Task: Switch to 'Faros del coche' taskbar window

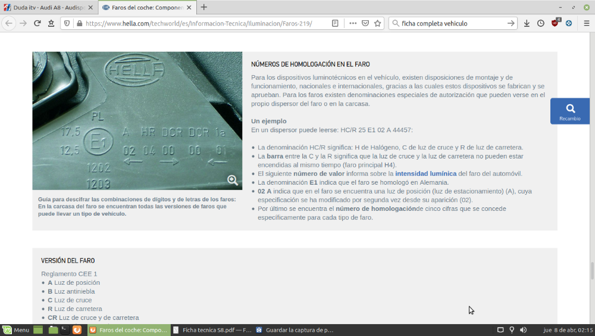Action: [x=129, y=330]
